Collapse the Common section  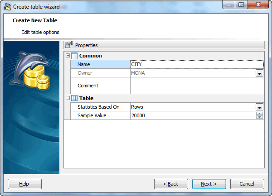(x=68, y=56)
